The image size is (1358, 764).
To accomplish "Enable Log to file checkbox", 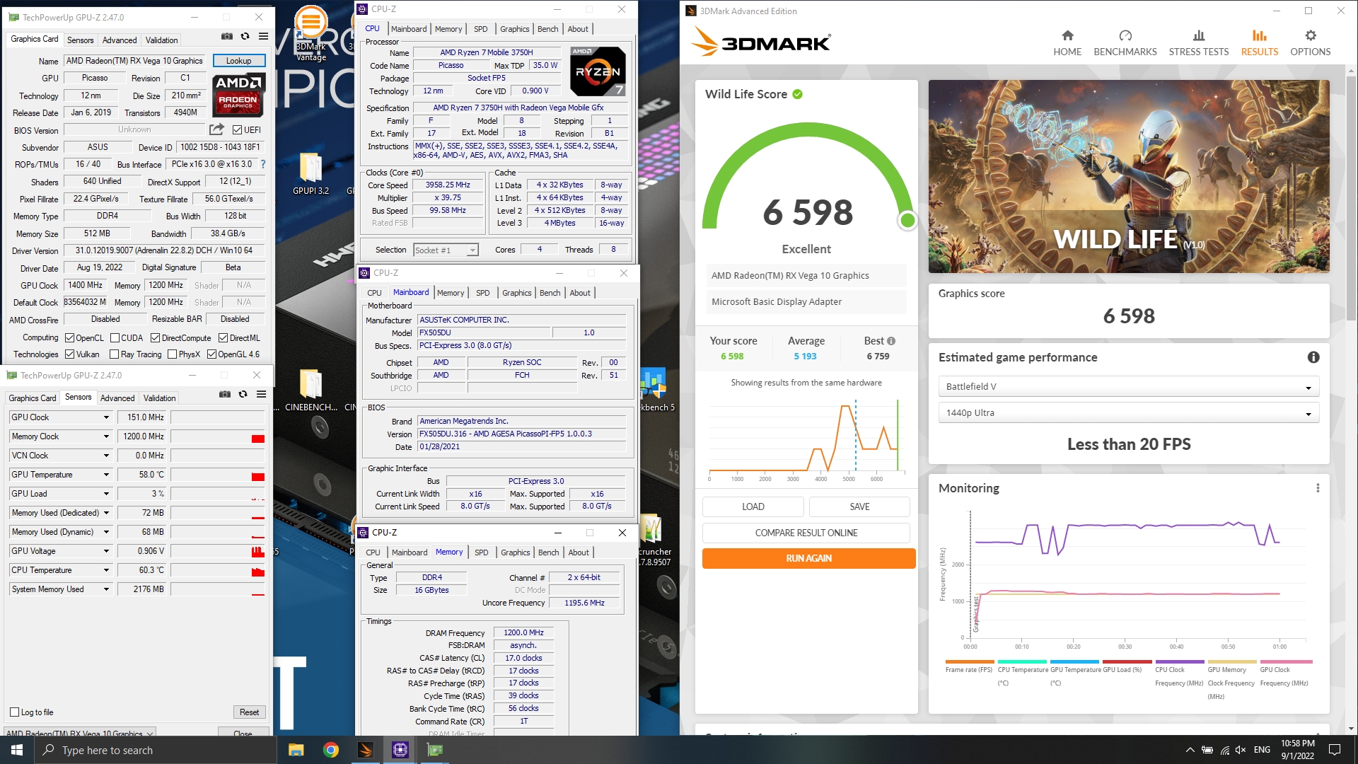I will pos(14,712).
